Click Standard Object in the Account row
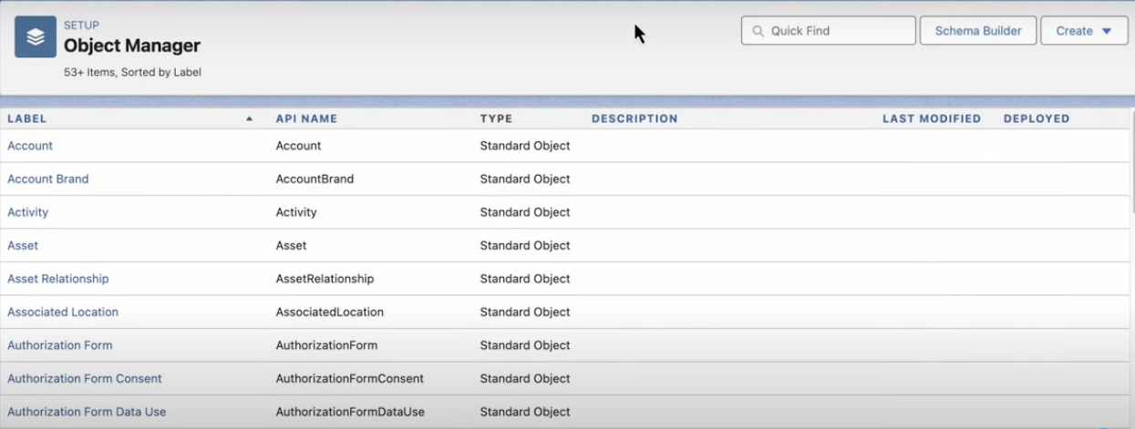 525,146
